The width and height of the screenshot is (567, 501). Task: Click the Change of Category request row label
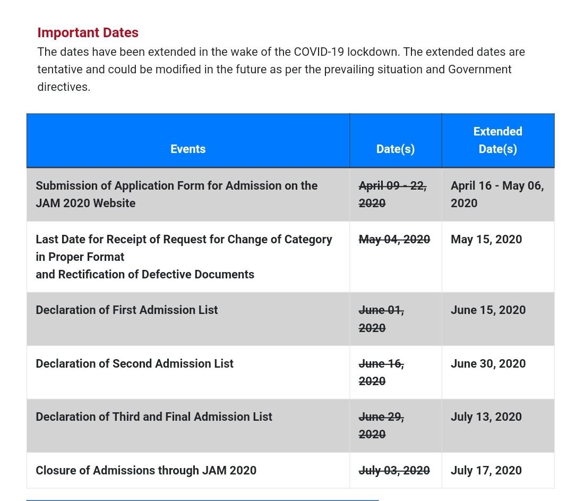pyautogui.click(x=184, y=257)
